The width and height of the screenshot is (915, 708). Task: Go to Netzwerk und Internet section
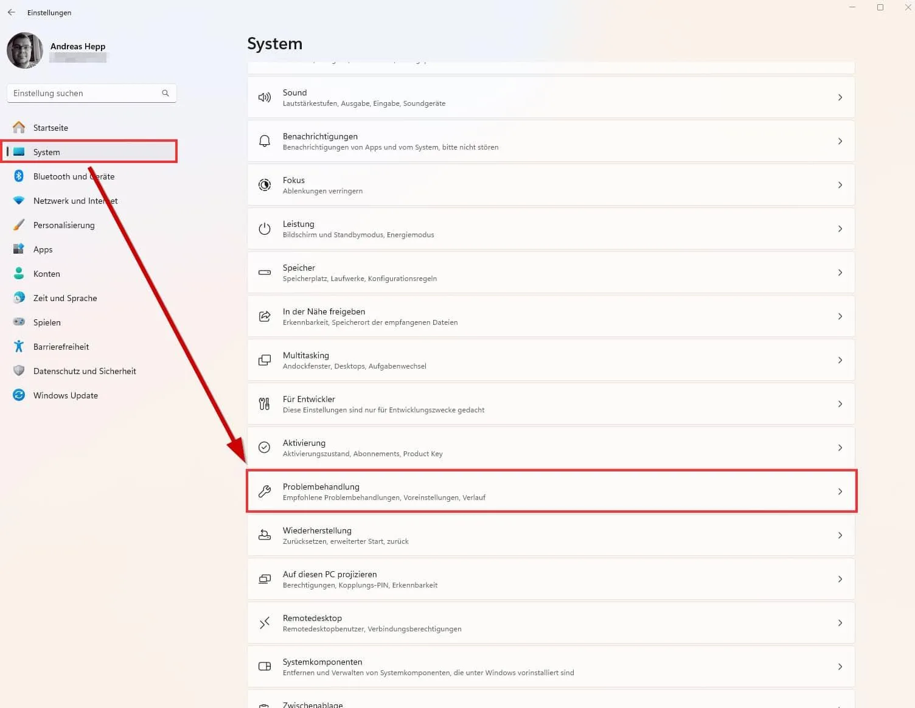tap(75, 201)
